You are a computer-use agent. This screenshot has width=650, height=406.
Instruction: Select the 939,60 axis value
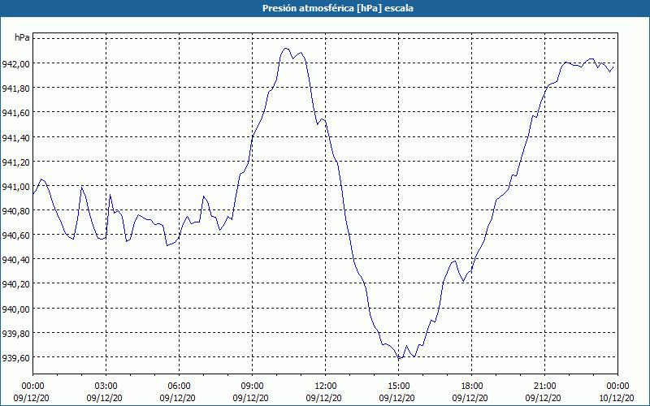[x=15, y=358]
